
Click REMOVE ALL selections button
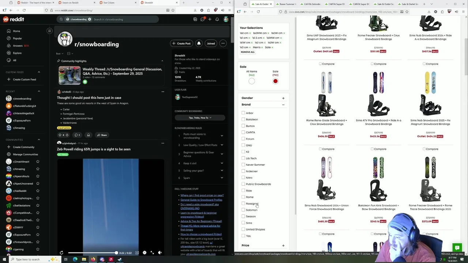[x=248, y=52]
